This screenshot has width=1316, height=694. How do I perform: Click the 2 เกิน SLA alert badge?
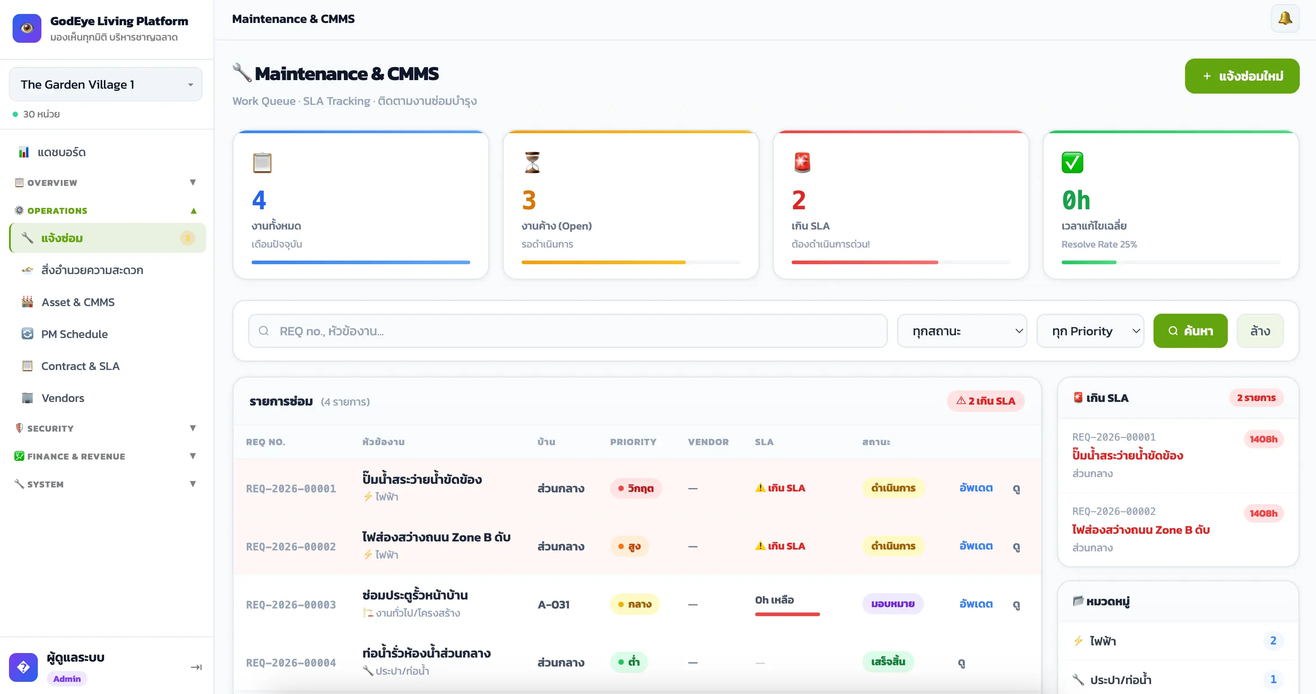tap(986, 401)
